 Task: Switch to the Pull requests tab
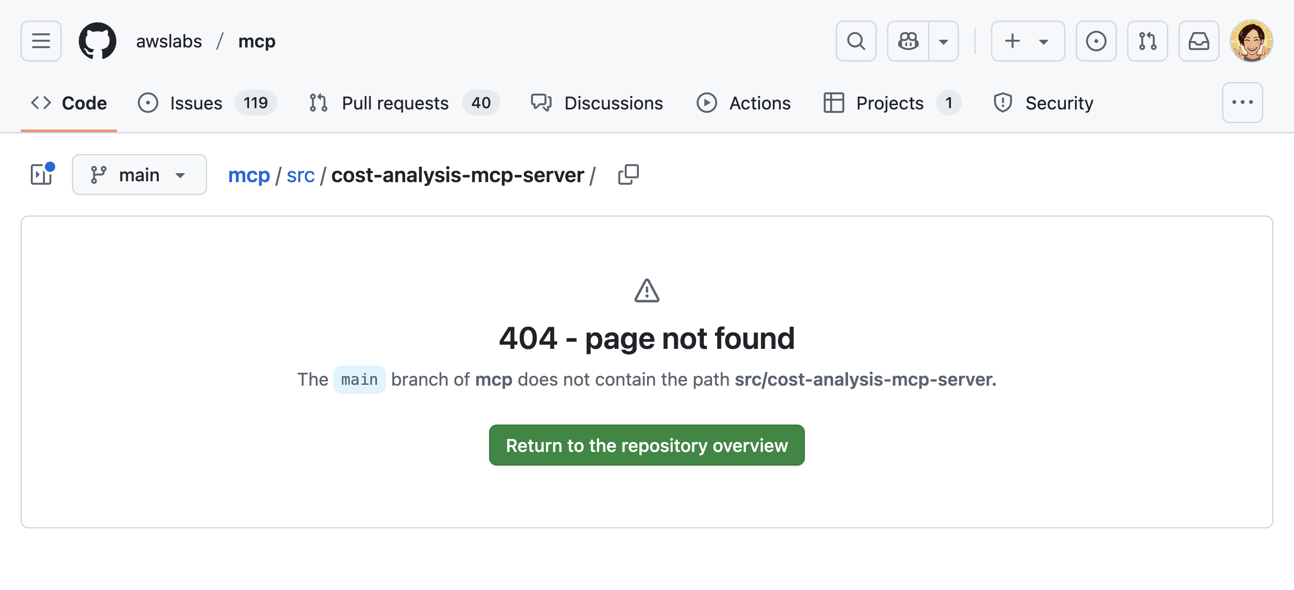tap(404, 103)
